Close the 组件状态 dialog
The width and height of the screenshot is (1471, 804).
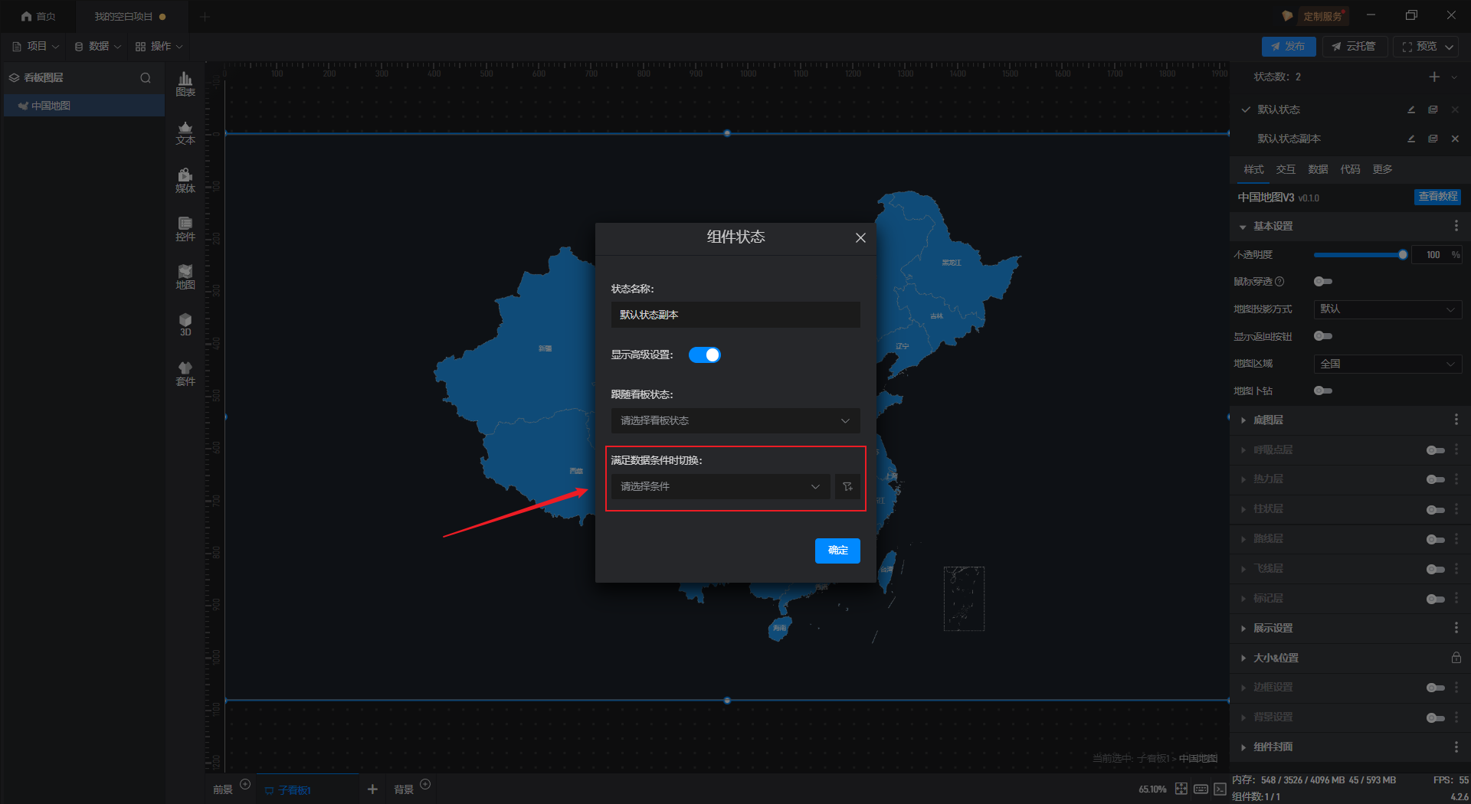tap(860, 237)
